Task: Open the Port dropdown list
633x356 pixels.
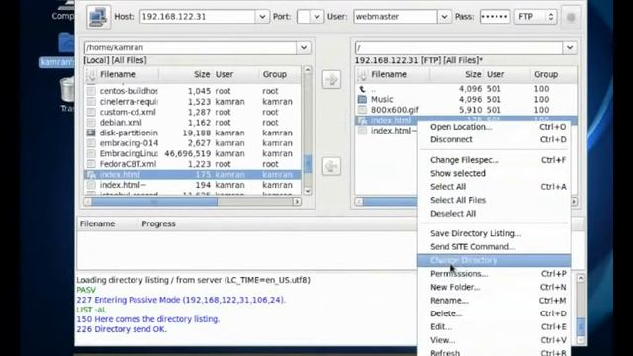Action: (316, 17)
